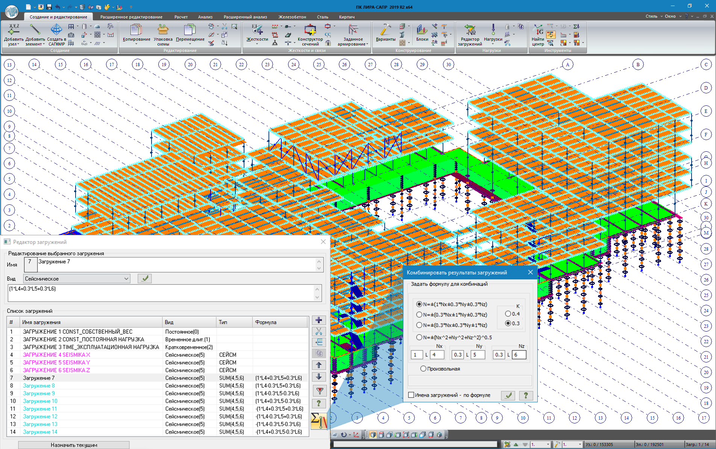Choose the Произвольная formula radio button
Screen dimensions: 716x449
(423, 369)
